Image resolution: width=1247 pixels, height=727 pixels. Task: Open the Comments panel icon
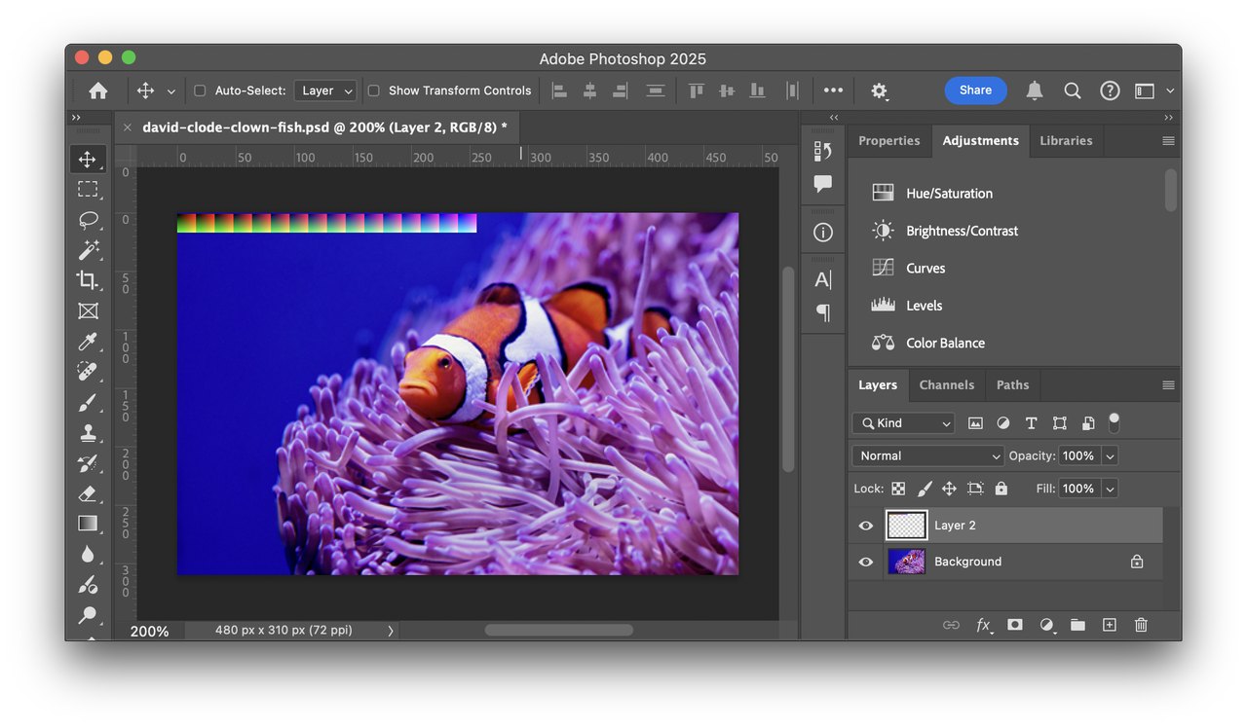coord(823,183)
